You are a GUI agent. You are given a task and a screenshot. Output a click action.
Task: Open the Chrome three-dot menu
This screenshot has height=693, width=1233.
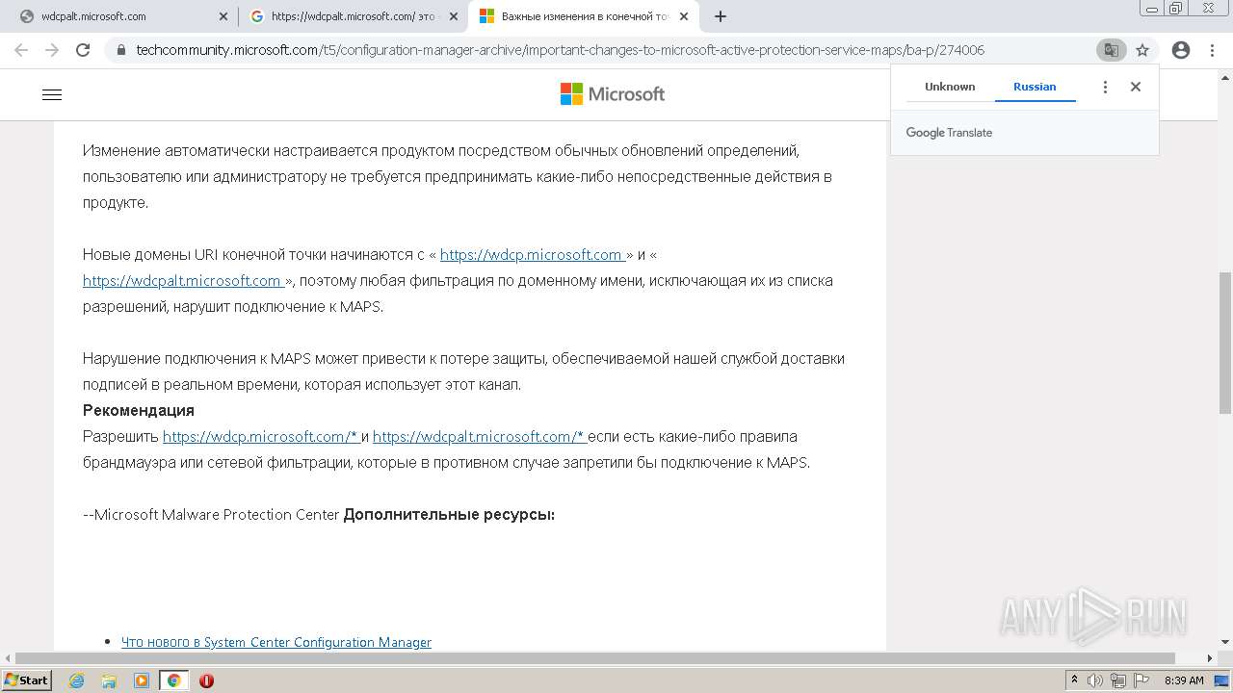coord(1213,50)
